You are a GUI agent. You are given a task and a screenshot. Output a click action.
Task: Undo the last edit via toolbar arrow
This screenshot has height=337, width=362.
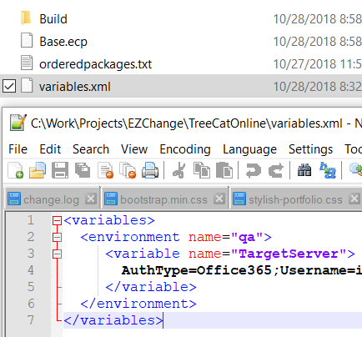coord(254,170)
